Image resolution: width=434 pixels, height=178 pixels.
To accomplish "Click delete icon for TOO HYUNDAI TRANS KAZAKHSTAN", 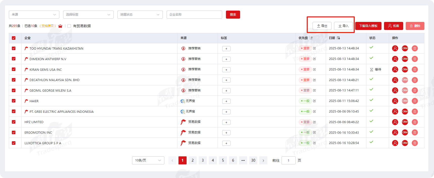I will pyautogui.click(x=415, y=48).
